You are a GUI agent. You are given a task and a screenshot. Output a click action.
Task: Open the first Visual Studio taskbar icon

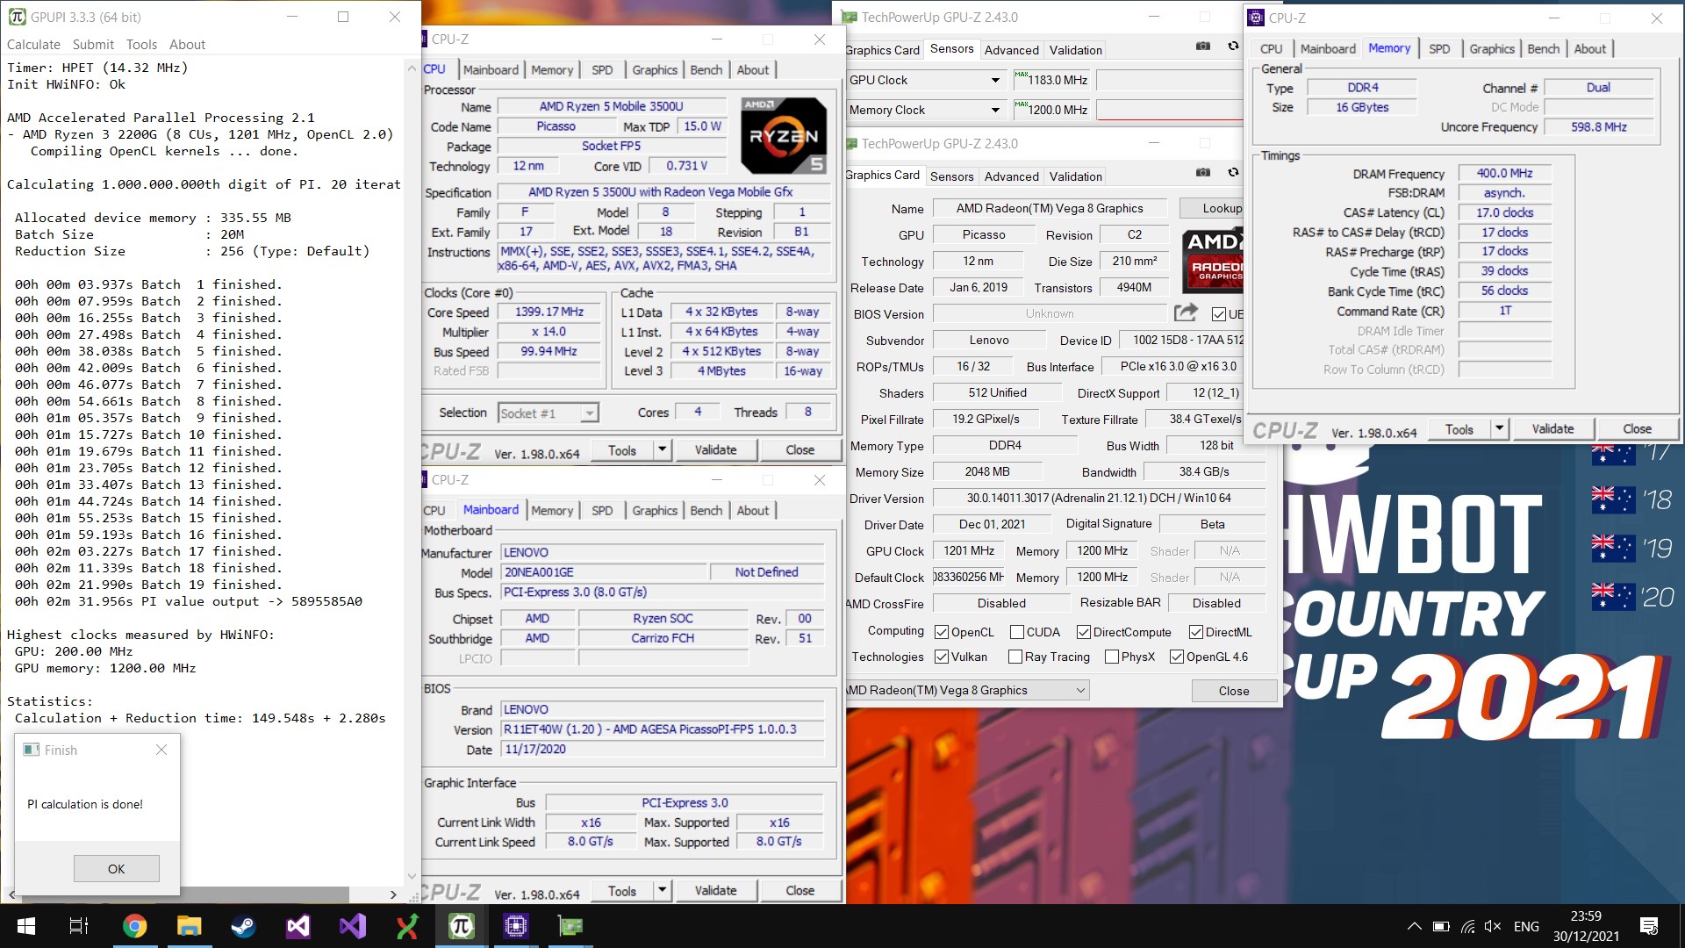click(298, 926)
